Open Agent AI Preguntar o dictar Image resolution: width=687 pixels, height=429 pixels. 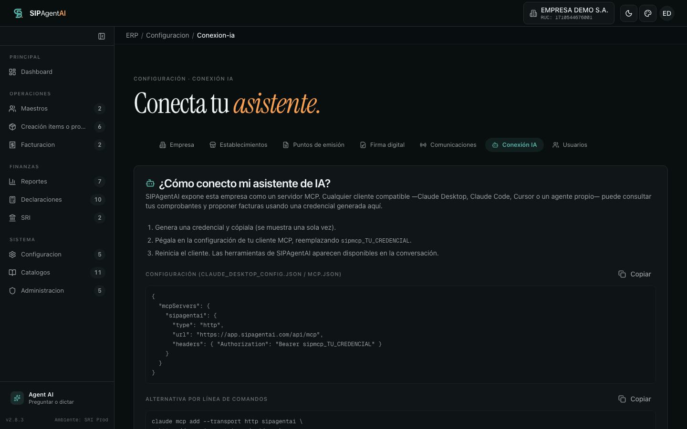pos(57,398)
